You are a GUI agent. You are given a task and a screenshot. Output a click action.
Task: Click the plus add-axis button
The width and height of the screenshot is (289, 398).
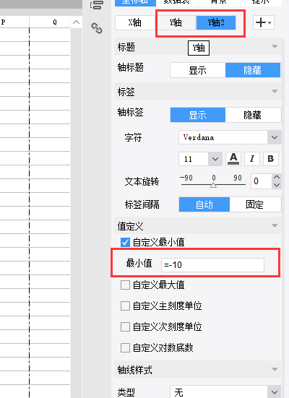[x=264, y=22]
